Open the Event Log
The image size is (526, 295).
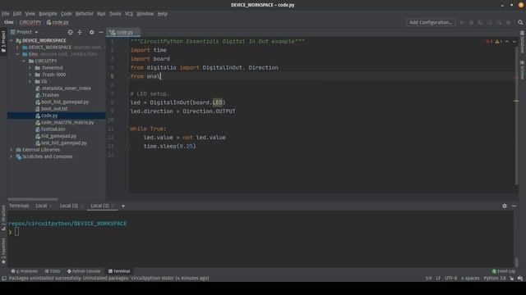tap(504, 271)
